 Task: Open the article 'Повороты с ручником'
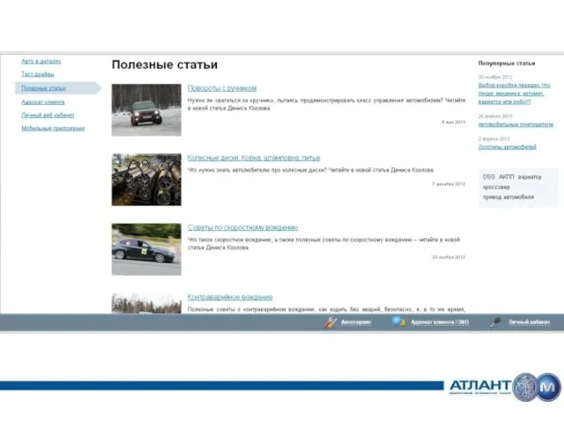click(221, 88)
